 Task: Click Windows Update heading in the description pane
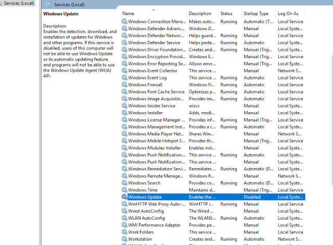coord(61,14)
